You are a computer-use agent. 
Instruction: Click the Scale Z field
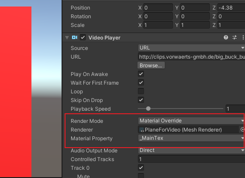[231, 25]
